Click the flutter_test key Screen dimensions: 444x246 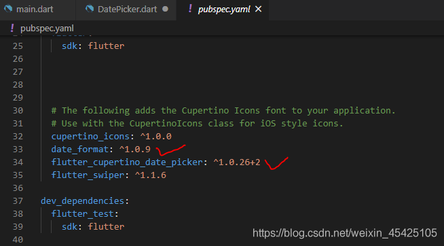(x=82, y=213)
